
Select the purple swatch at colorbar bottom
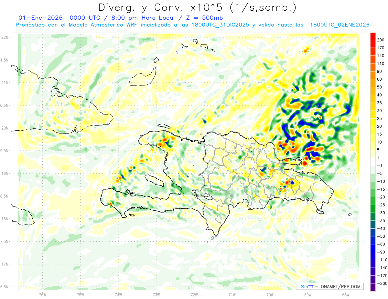click(372, 287)
